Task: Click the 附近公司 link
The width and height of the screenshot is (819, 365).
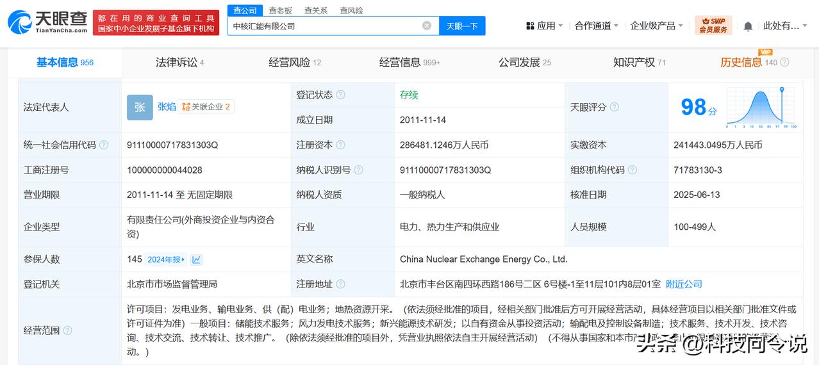Action: click(x=684, y=284)
